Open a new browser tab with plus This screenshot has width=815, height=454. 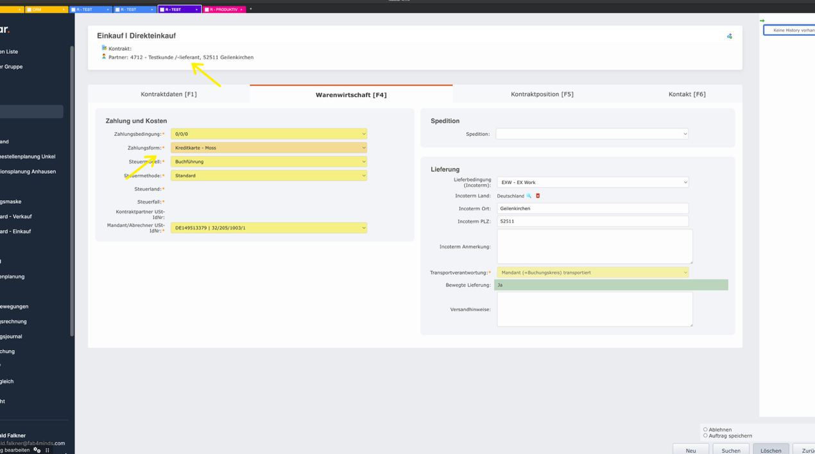(x=251, y=9)
